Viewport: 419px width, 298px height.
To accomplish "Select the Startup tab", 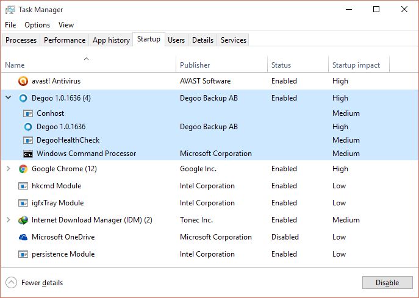I will [149, 39].
